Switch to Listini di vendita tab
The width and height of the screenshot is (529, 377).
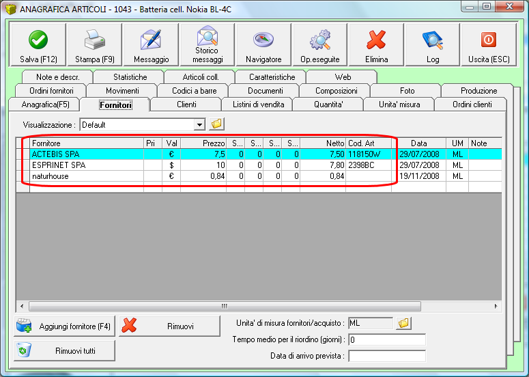tap(258, 104)
